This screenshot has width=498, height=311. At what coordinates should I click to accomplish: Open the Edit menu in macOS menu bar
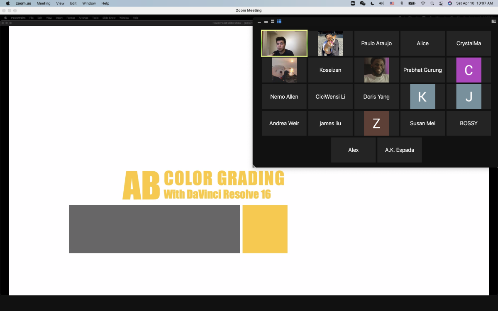click(x=73, y=3)
